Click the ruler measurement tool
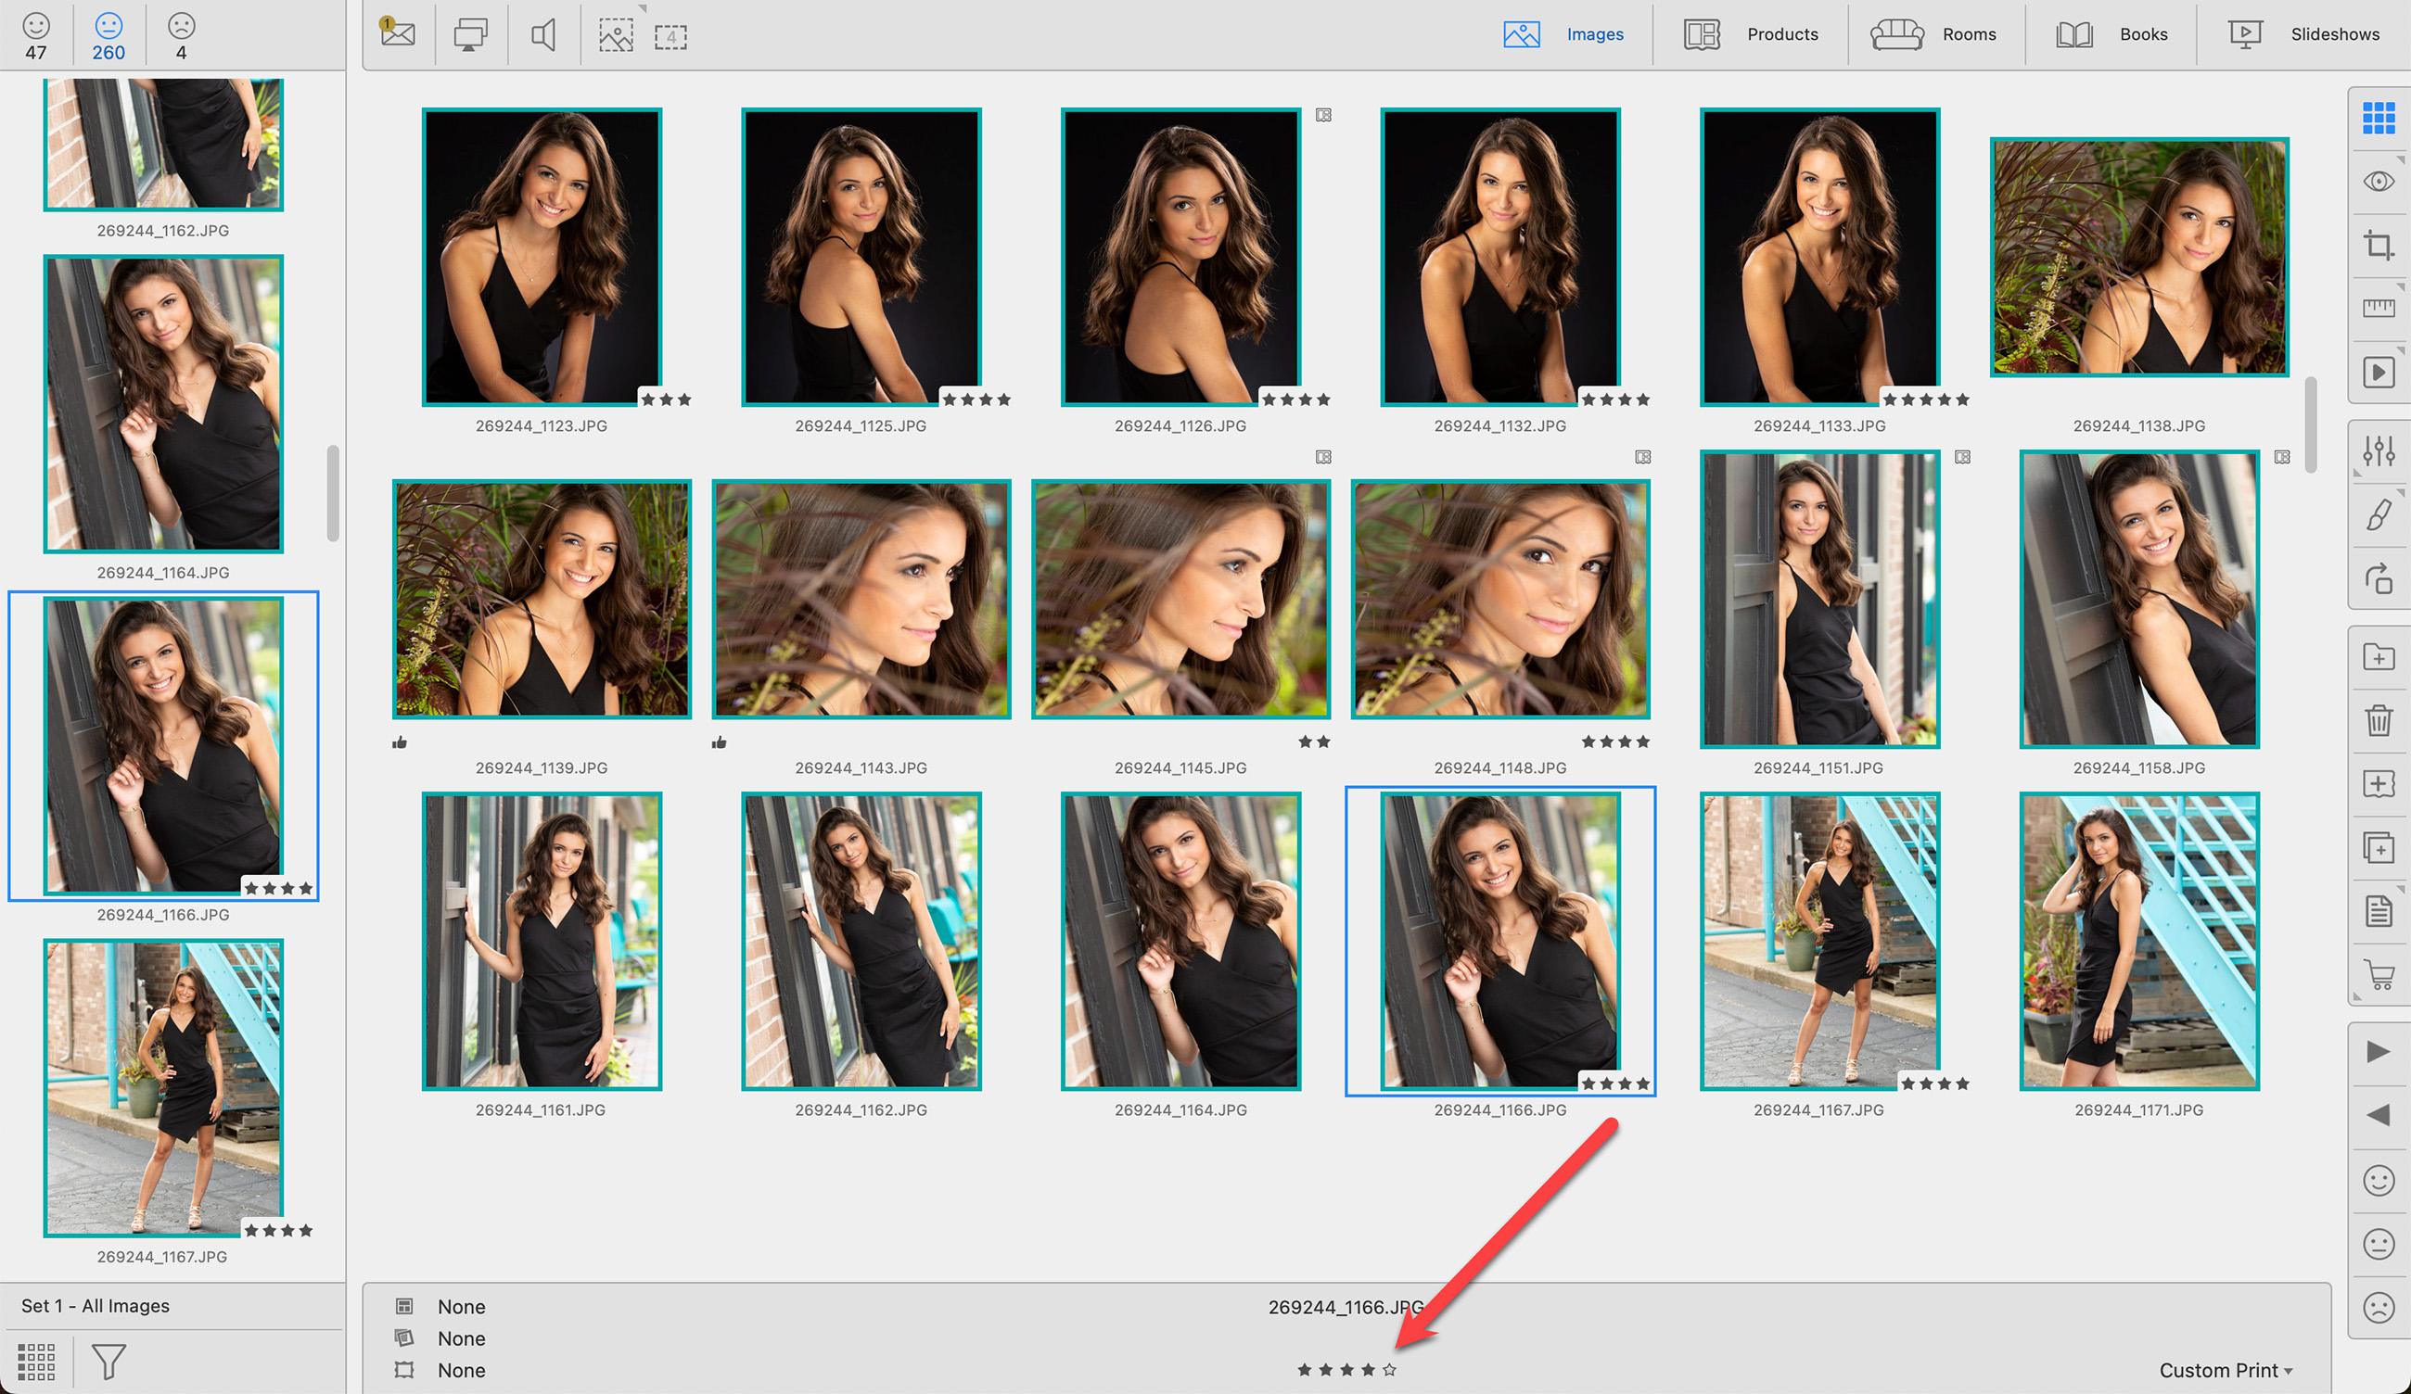This screenshot has height=1394, width=2411. tap(2379, 308)
